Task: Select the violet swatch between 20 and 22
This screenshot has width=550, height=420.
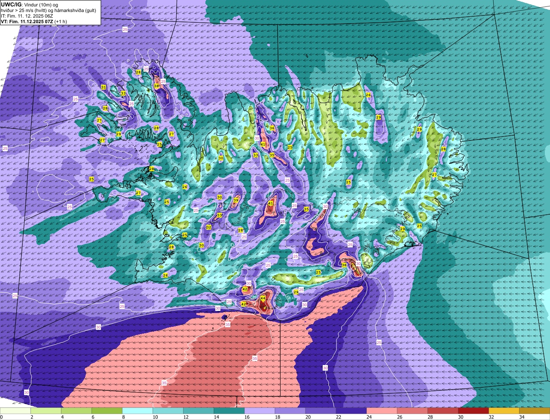Action: (x=321, y=411)
